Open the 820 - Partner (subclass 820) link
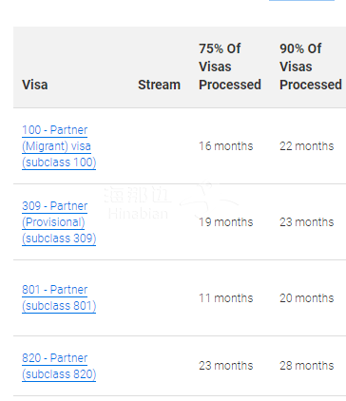346x401 pixels. [x=59, y=366]
